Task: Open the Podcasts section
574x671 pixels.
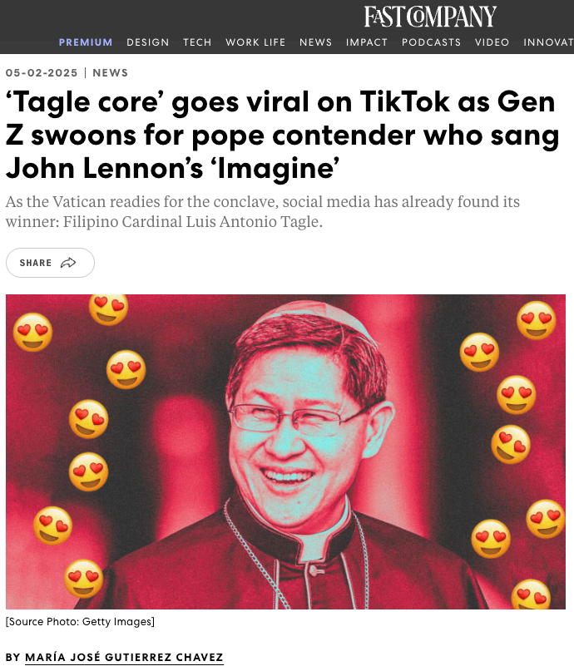Action: click(431, 42)
